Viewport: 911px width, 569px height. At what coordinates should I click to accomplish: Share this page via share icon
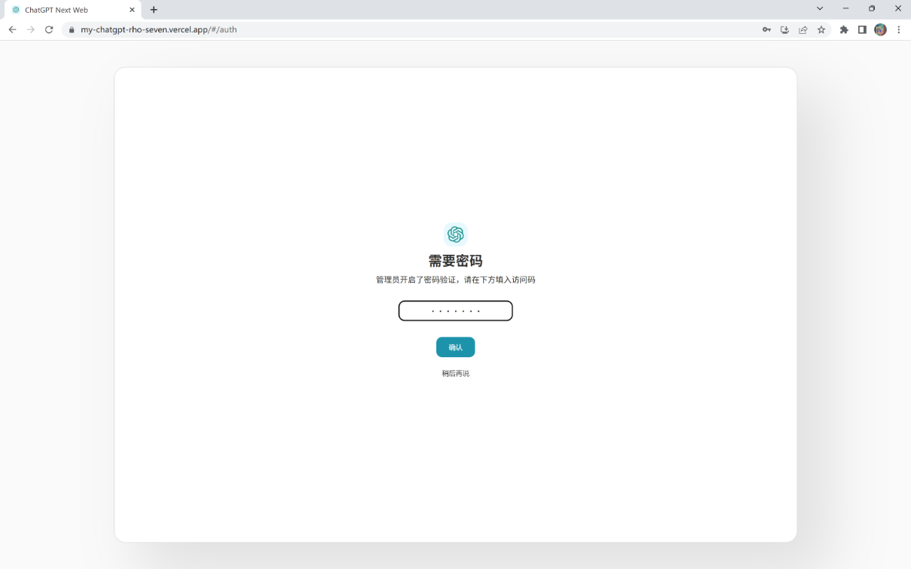point(803,30)
